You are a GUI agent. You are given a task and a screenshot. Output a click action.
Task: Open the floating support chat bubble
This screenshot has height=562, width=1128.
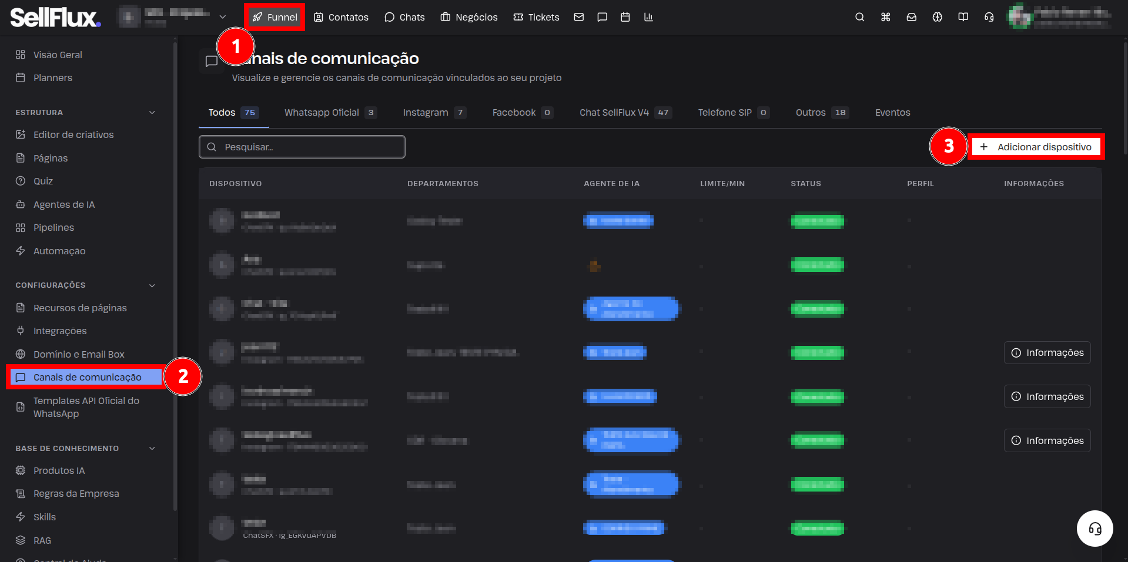tap(1094, 529)
